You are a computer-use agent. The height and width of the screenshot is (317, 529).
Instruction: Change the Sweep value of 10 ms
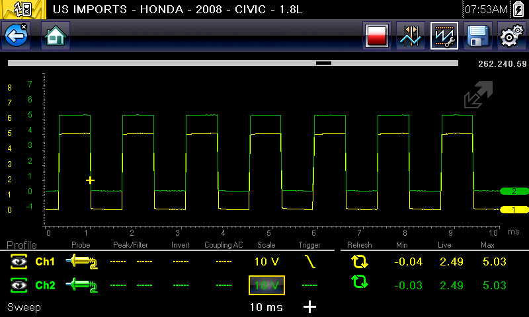[x=266, y=307]
